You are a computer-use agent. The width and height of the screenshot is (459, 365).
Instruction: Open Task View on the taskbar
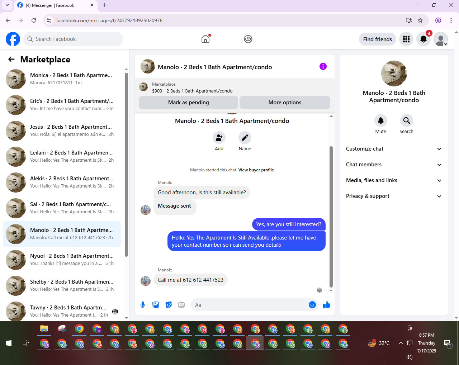click(x=26, y=343)
